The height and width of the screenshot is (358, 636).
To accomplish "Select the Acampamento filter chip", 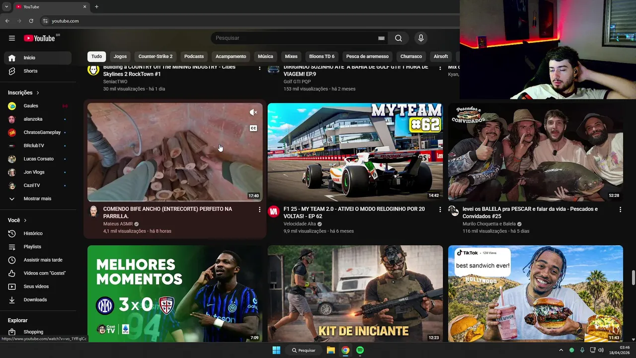I will 231,57.
